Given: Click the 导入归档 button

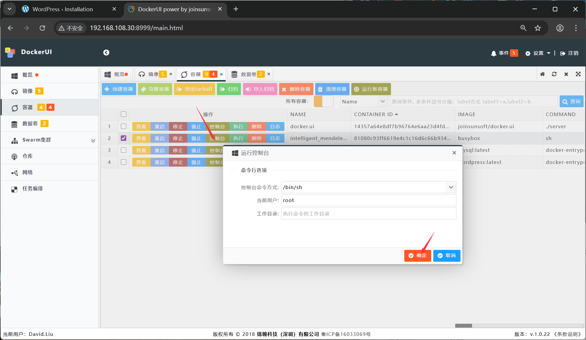Looking at the screenshot, I should [260, 89].
